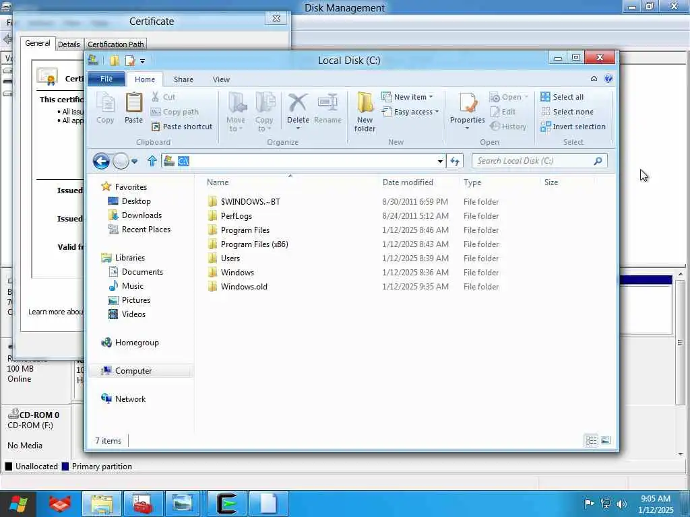Collapse the ribbon with the caret
The height and width of the screenshot is (517, 690).
(x=594, y=79)
